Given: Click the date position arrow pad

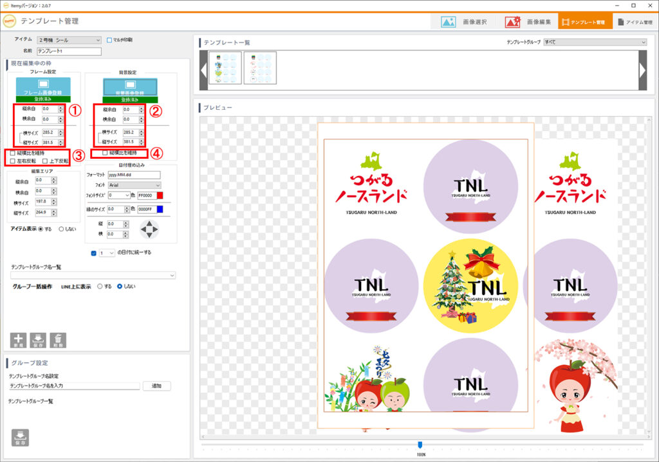Looking at the screenshot, I should click(149, 229).
